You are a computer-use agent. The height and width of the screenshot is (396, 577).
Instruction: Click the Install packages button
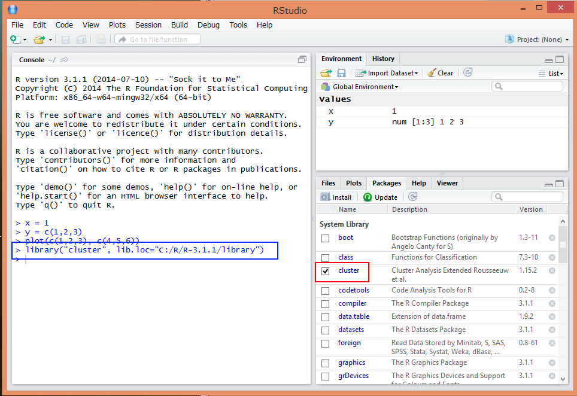coord(336,197)
